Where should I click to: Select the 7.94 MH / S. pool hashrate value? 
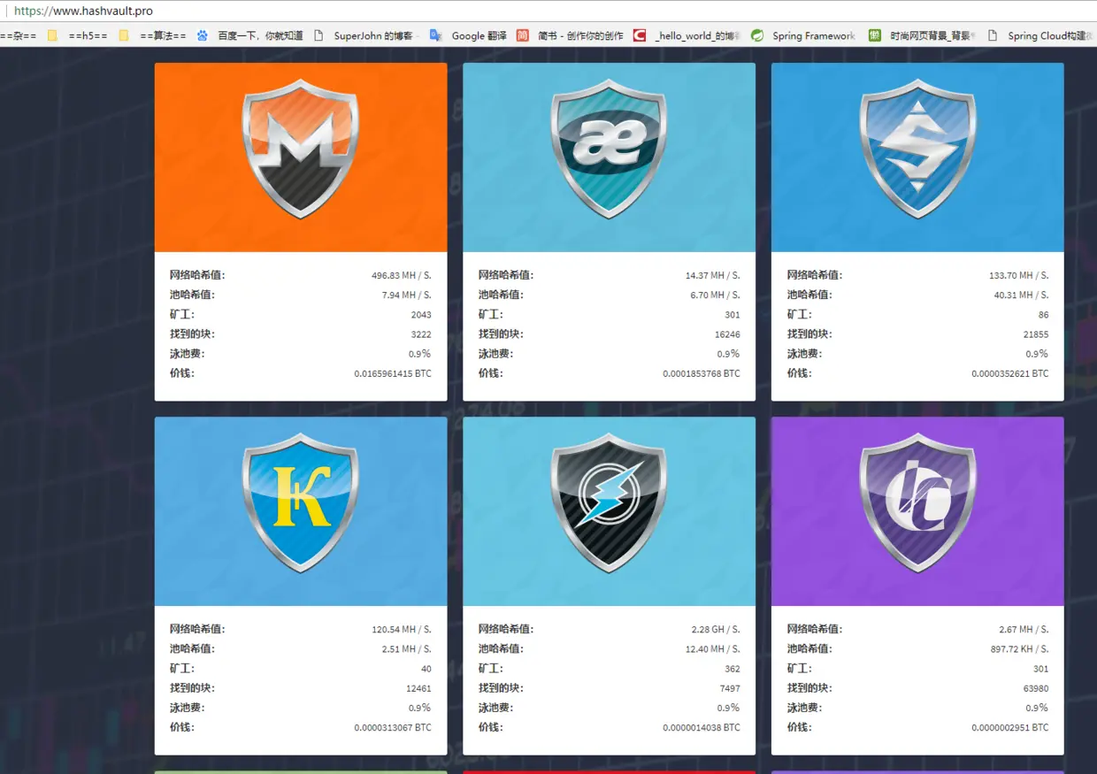pyautogui.click(x=407, y=295)
